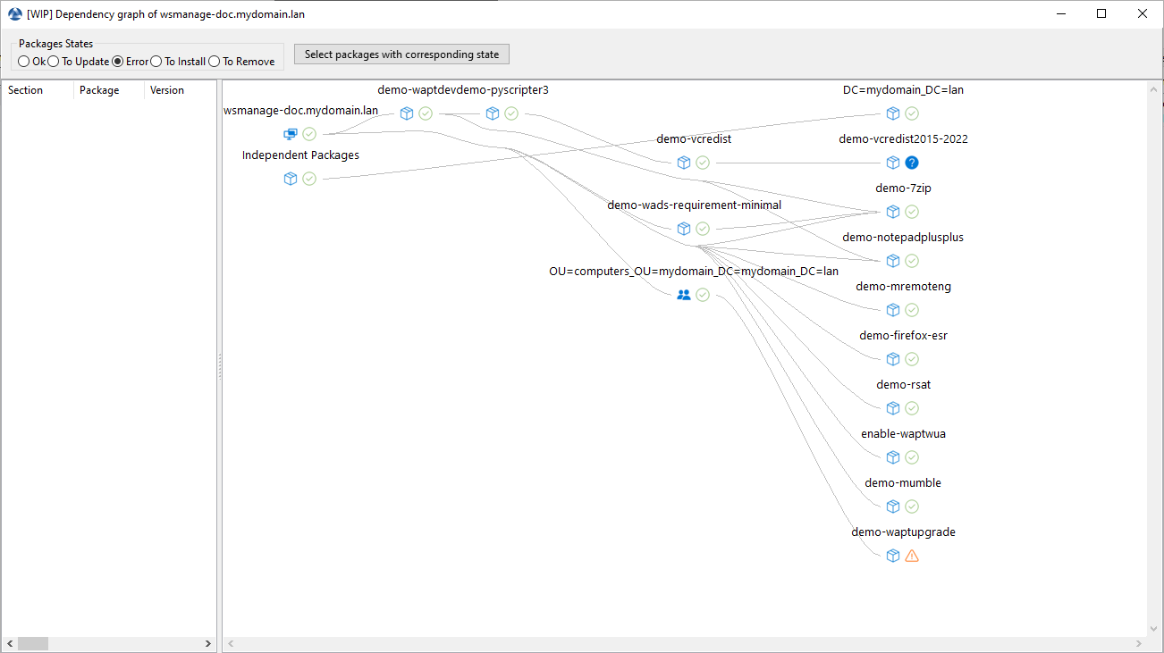Click Select packages with corresponding state button

(401, 54)
